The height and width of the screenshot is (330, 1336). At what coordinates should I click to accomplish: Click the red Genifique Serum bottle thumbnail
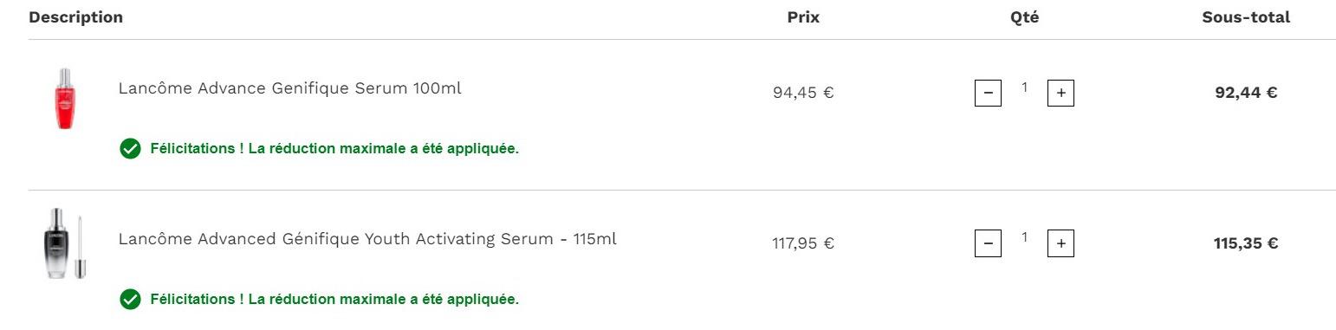pos(64,99)
